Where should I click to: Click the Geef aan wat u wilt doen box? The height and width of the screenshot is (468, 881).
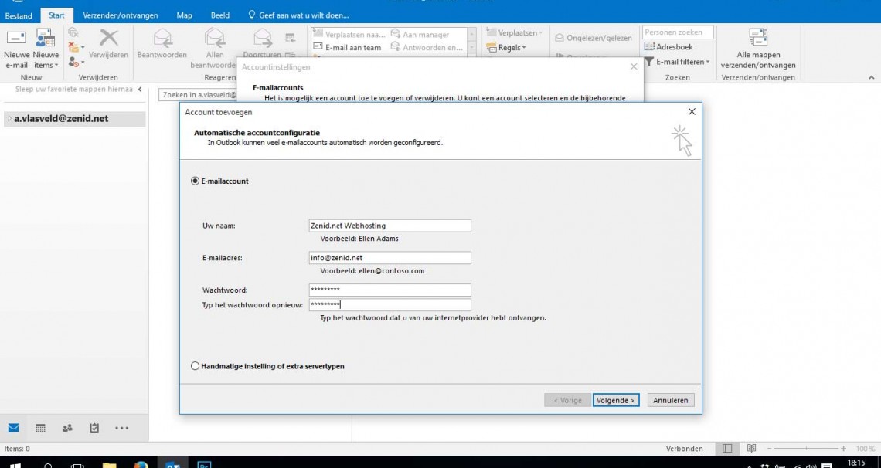(x=298, y=15)
